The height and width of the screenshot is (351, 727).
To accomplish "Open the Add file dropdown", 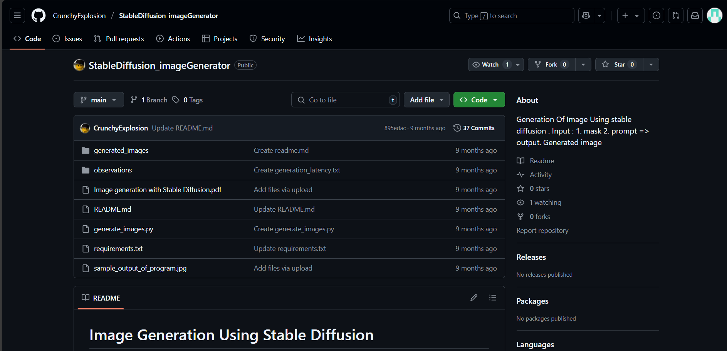I will (426, 100).
